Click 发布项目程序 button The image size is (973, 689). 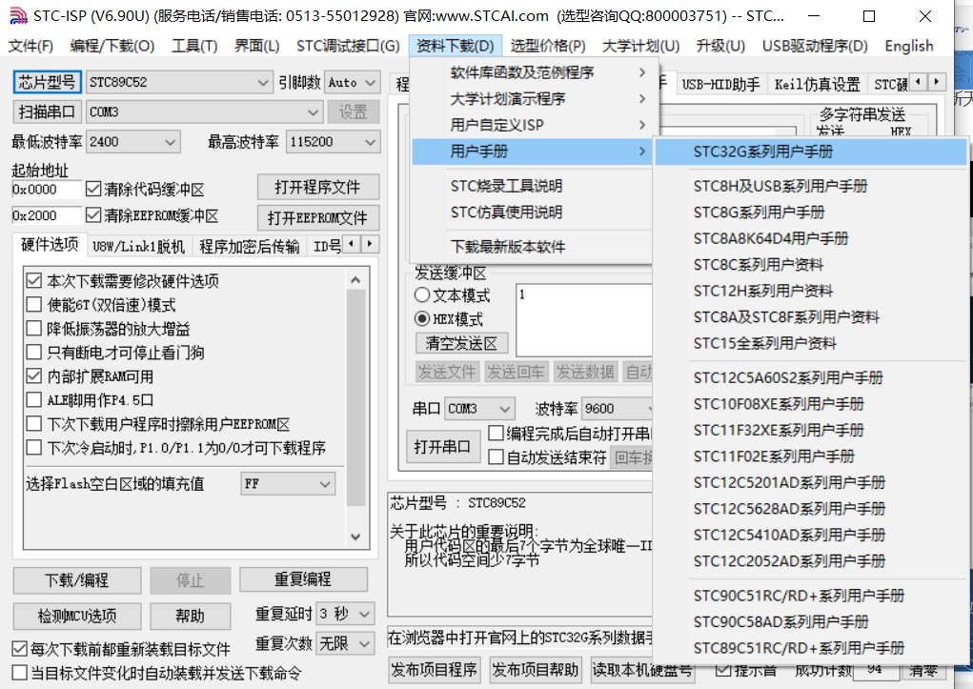pos(434,670)
